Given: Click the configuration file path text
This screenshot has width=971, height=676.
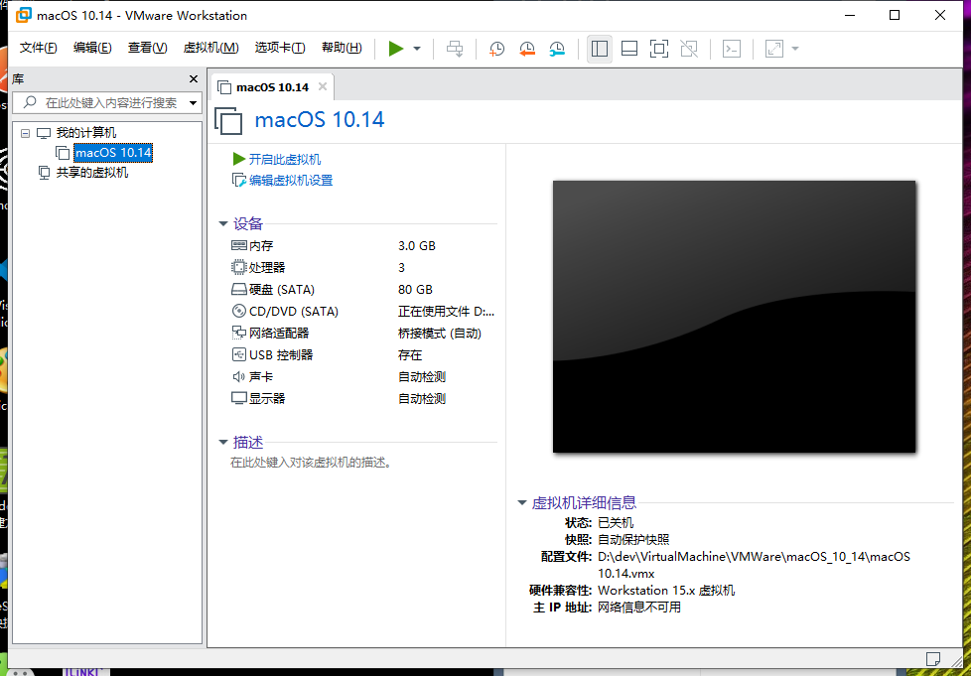Looking at the screenshot, I should pyautogui.click(x=754, y=565).
